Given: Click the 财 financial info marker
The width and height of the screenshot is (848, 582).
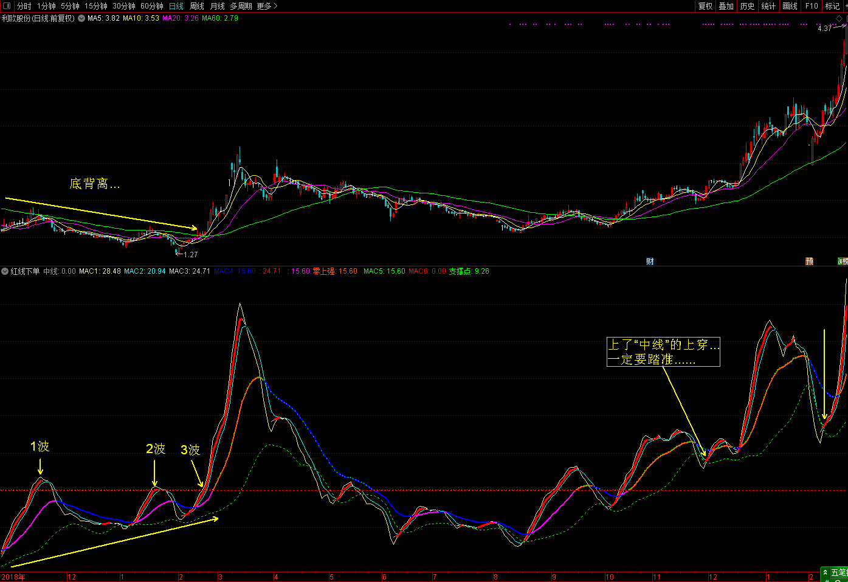Looking at the screenshot, I should (x=650, y=261).
